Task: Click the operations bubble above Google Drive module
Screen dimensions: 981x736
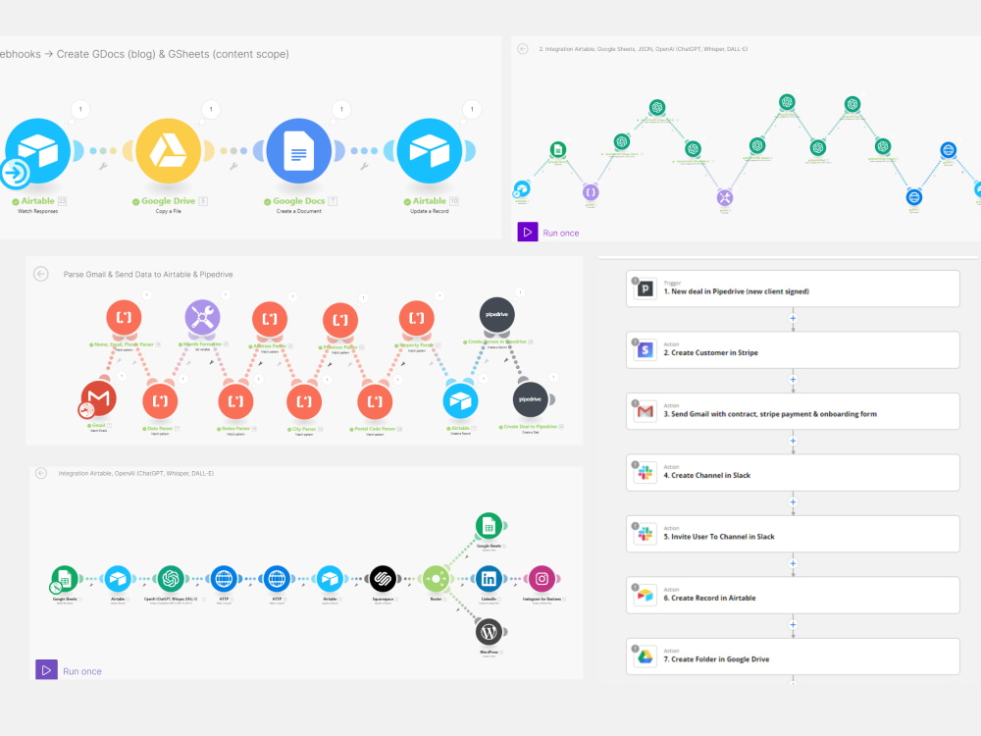Action: point(211,110)
